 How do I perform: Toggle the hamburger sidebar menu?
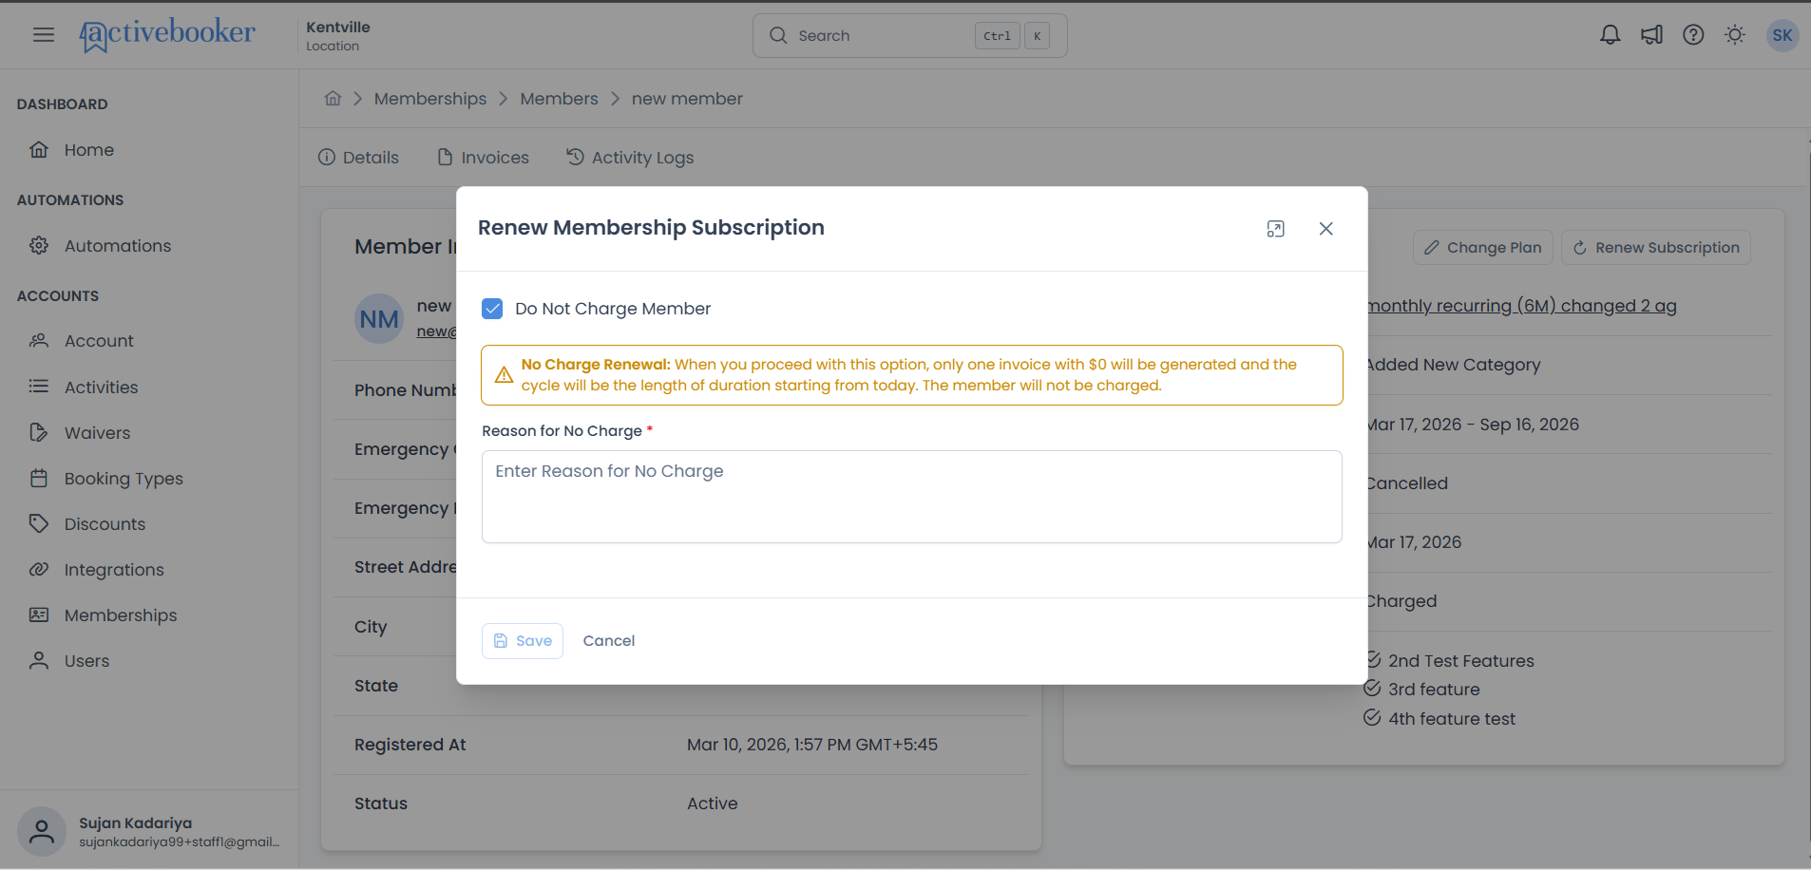(44, 35)
